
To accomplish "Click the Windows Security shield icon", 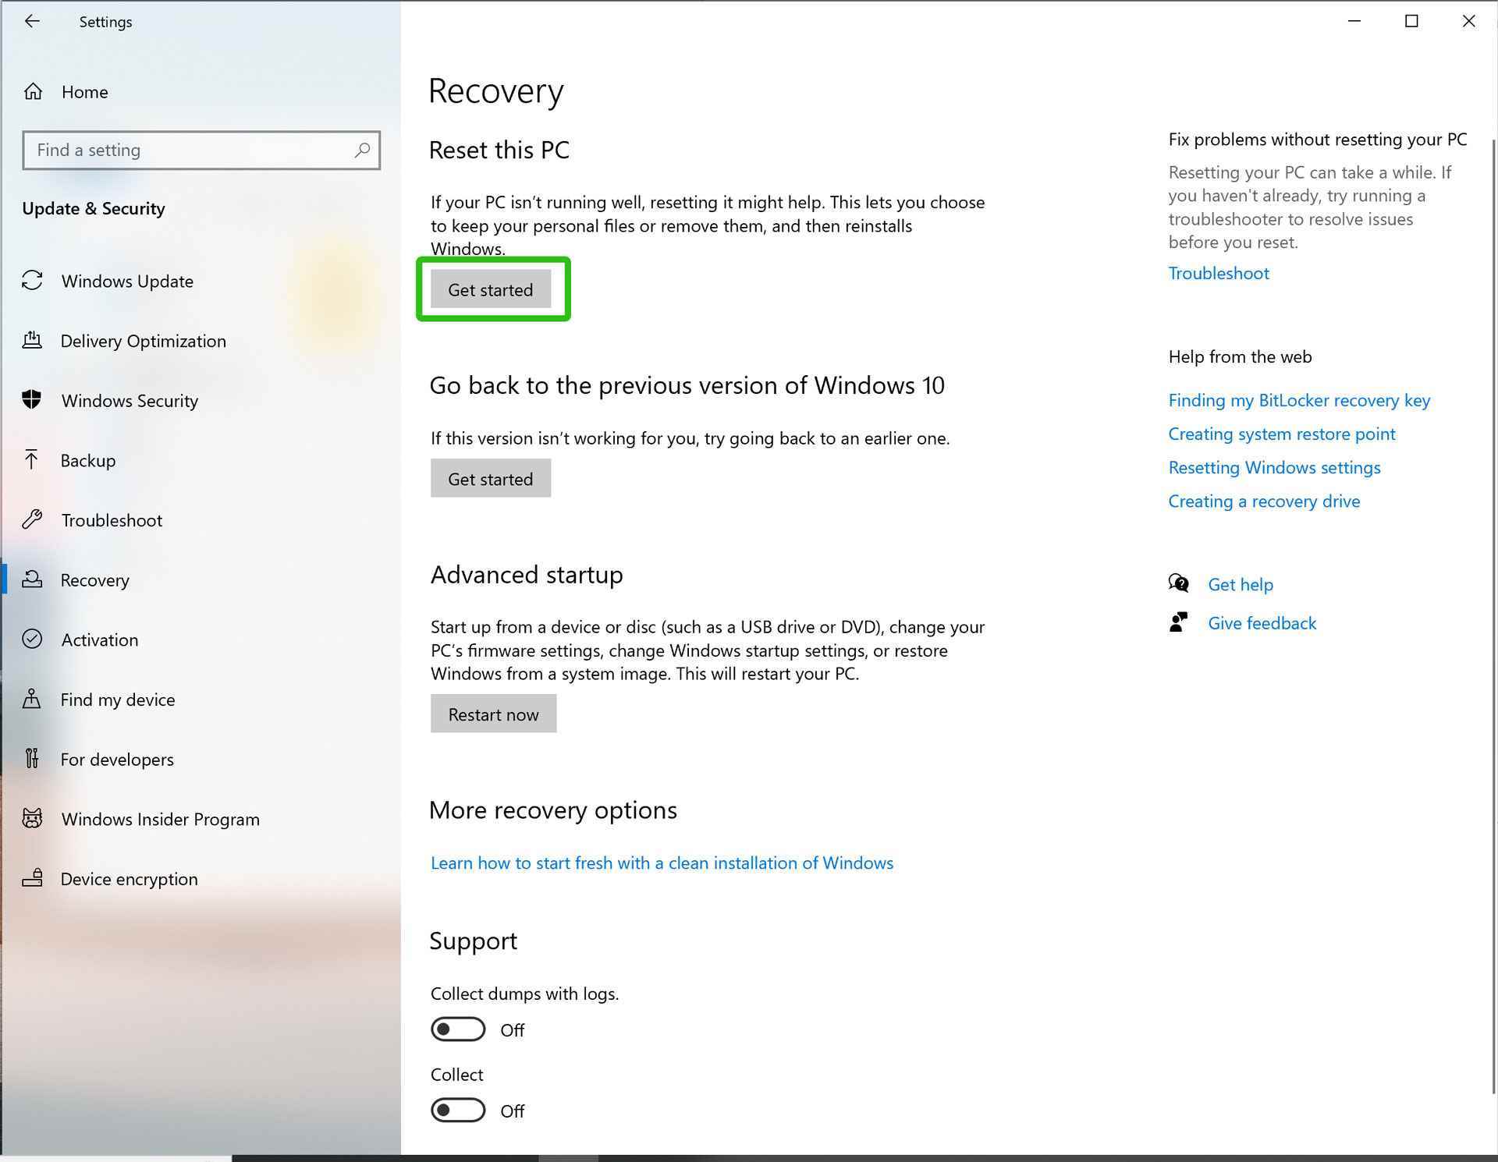I will pyautogui.click(x=34, y=400).
